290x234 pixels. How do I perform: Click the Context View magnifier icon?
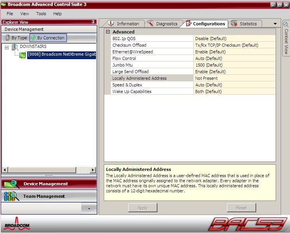click(x=286, y=25)
